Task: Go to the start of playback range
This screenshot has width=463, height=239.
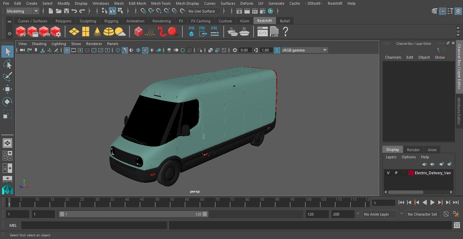Action: click(x=401, y=202)
